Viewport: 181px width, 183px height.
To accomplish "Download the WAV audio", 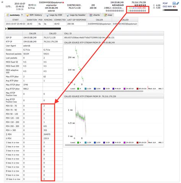I will pyautogui.click(x=170, y=6).
